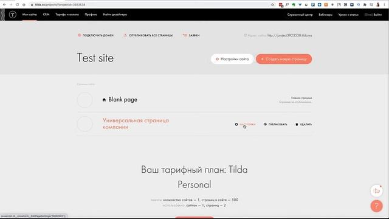This screenshot has height=219, width=389.
Task: Click list icon beside Заявки
Action: pyautogui.click(x=185, y=35)
